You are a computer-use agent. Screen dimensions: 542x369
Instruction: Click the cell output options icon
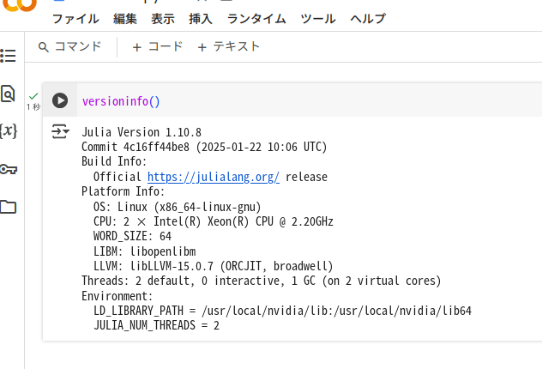tap(59, 131)
